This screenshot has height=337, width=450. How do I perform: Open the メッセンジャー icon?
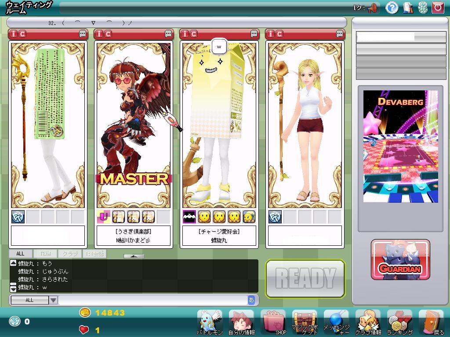336,322
